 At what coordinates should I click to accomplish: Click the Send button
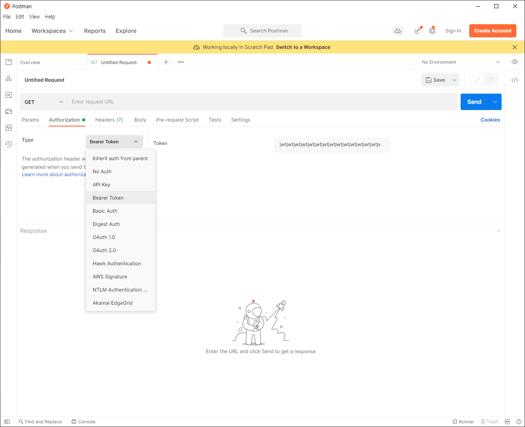pyautogui.click(x=475, y=102)
